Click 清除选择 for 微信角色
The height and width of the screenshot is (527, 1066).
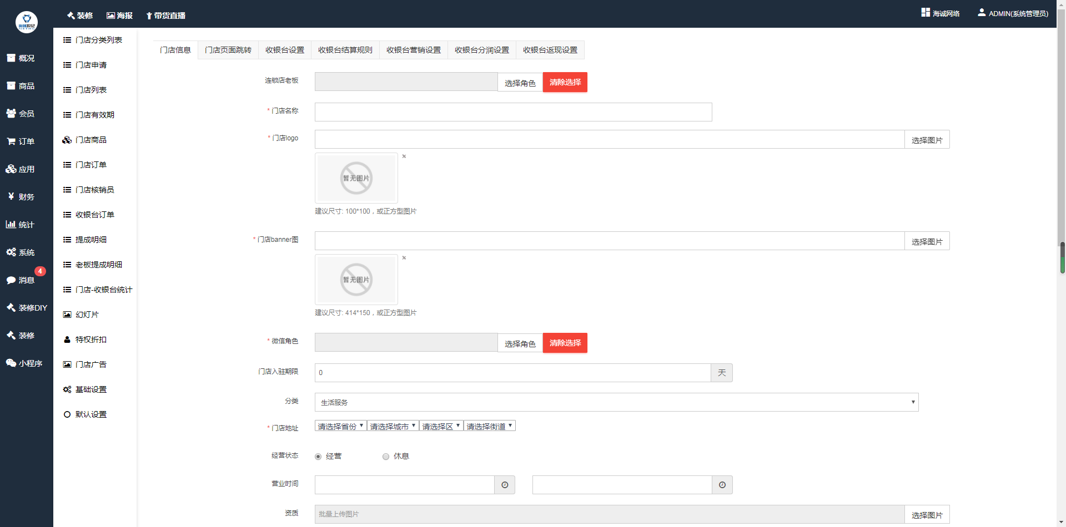(565, 343)
